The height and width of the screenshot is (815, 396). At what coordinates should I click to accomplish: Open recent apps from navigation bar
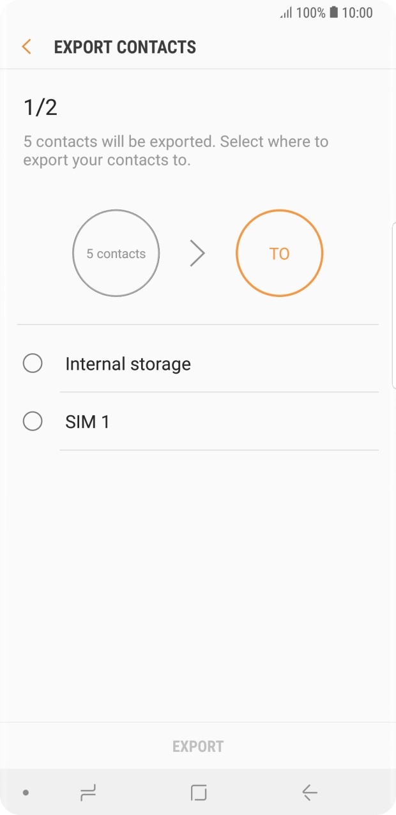88,793
